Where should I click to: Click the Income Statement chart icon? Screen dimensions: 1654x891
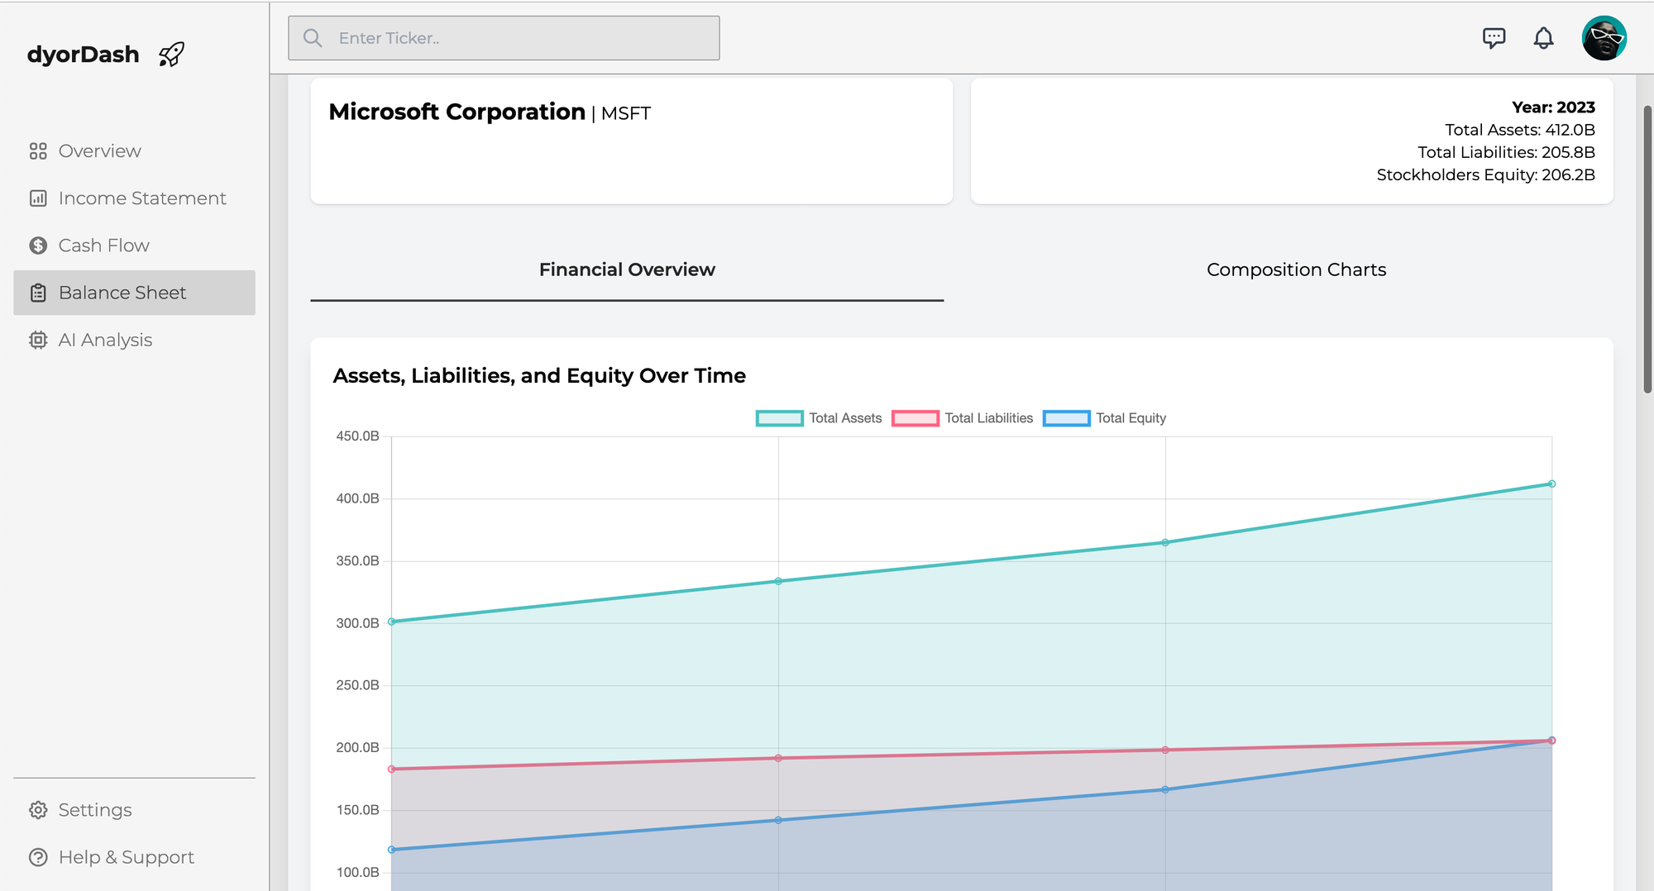[x=38, y=198]
